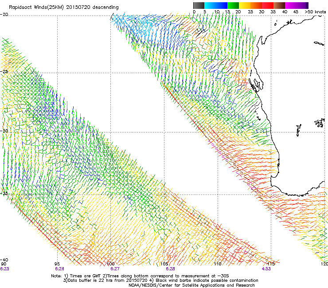The image size is (328, 288).
Task: Click the NOAA/NESDIS credit line
Action: [x=191, y=285]
